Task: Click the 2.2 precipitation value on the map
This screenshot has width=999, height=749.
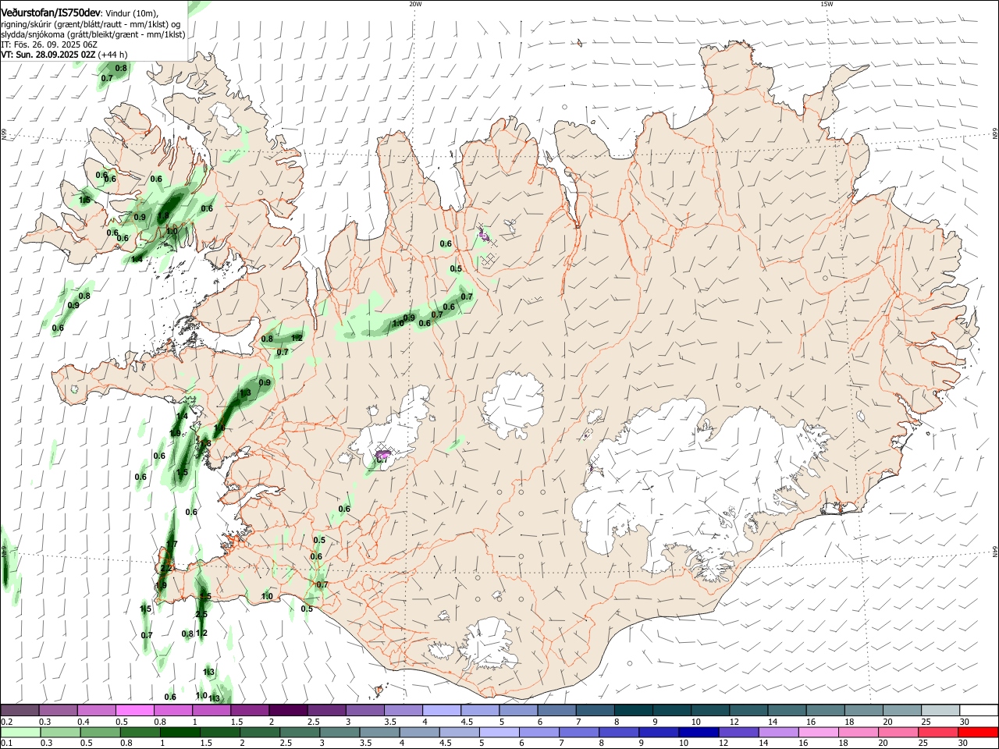Action: (x=165, y=569)
